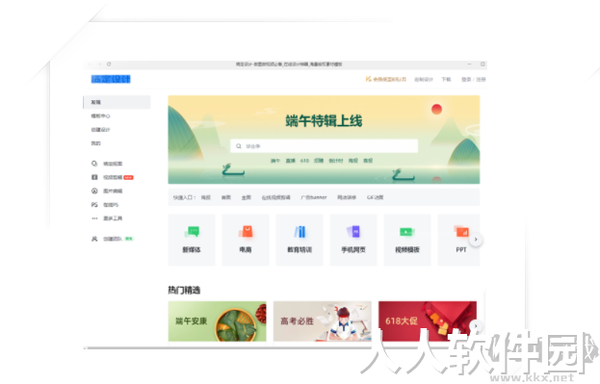Viewport: 600px width, 384px height.
Task: Select 我的 in the left sidebar
Action: (x=95, y=143)
